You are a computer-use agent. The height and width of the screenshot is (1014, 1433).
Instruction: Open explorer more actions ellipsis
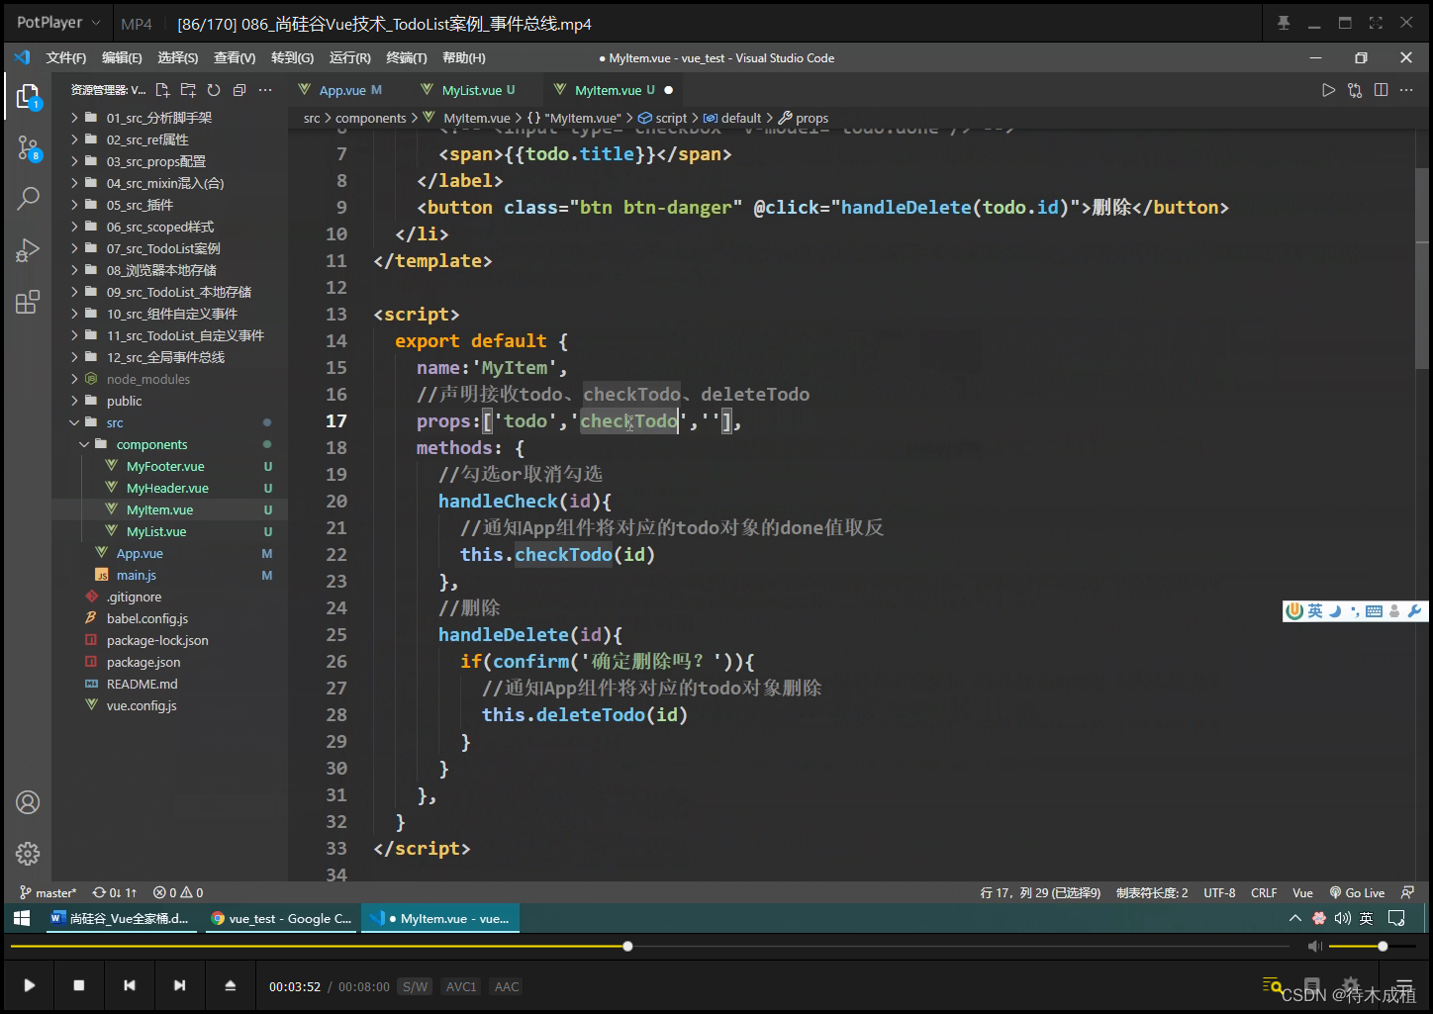[265, 90]
